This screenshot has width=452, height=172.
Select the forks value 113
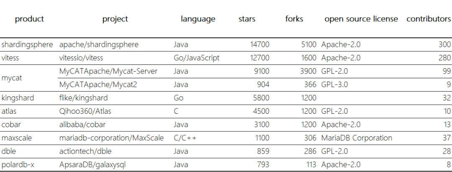click(x=311, y=165)
